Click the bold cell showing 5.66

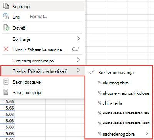7,108
